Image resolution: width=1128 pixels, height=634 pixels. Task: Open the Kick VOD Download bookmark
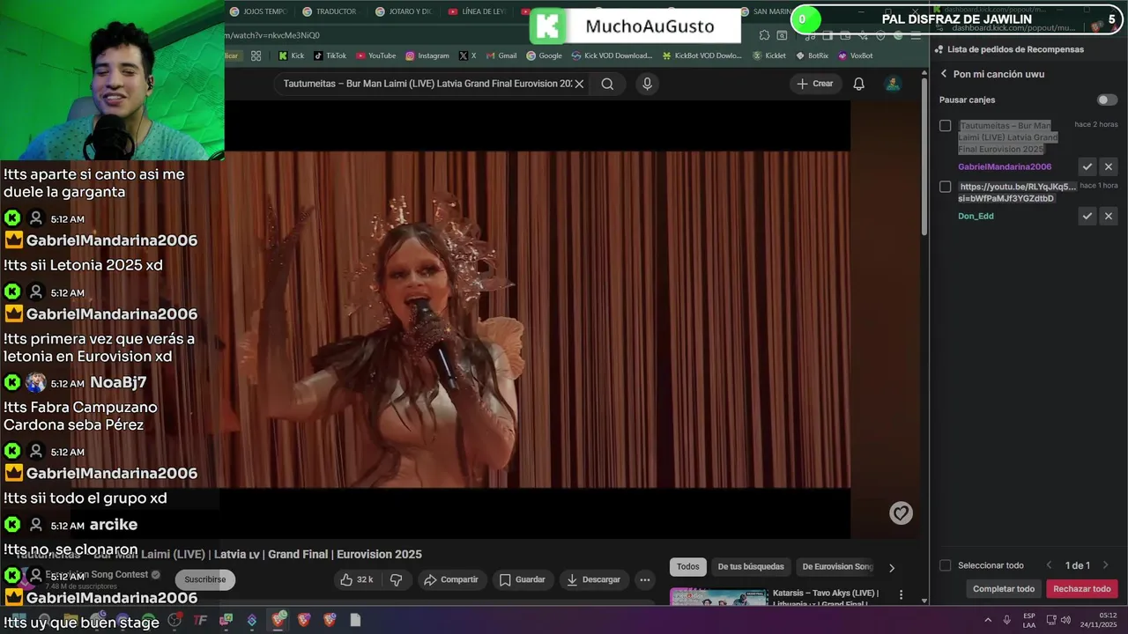(x=612, y=55)
